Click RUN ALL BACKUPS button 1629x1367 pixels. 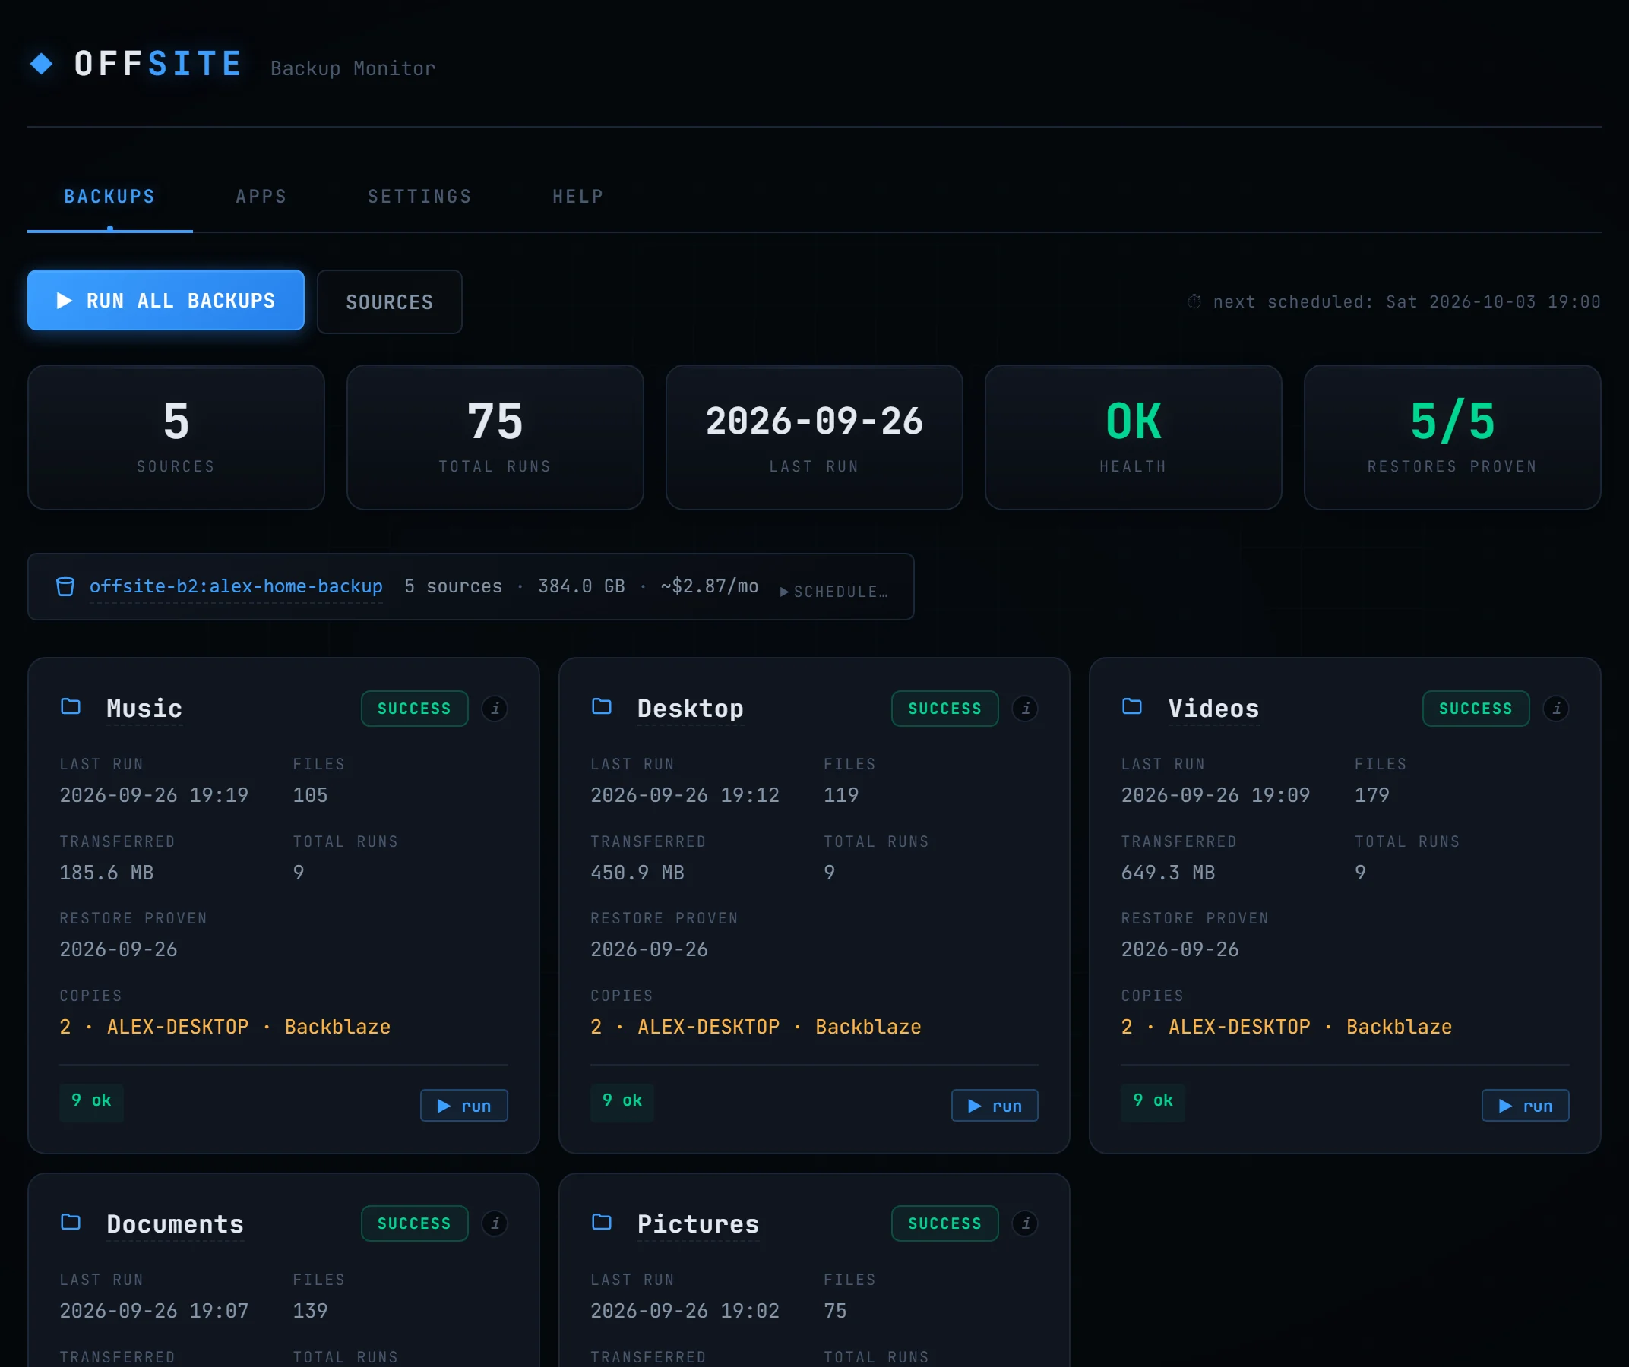coord(166,300)
